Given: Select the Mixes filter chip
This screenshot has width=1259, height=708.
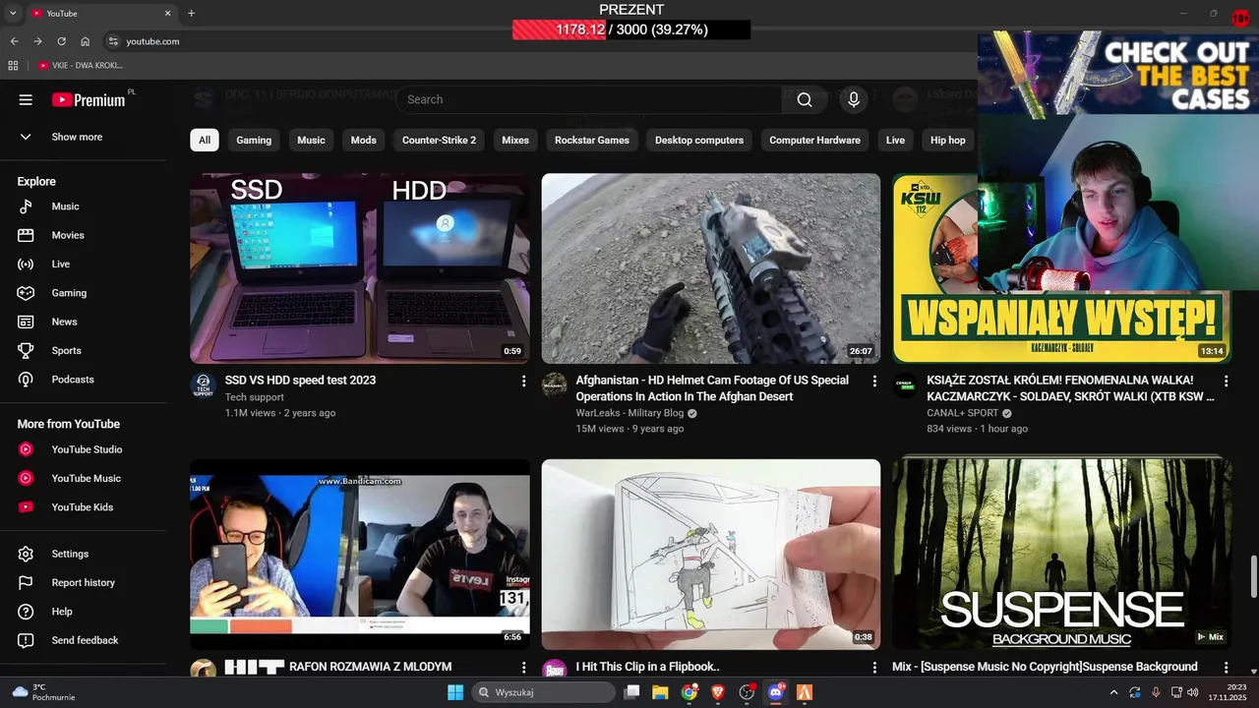Looking at the screenshot, I should pos(515,140).
